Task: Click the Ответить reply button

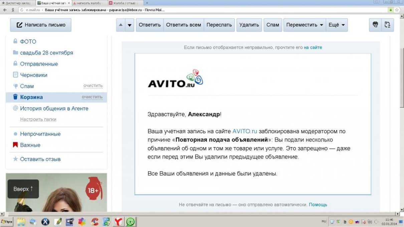Action: (150, 25)
